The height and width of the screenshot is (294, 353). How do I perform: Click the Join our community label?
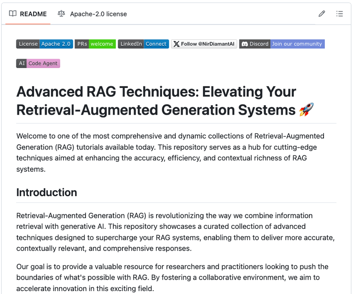click(x=297, y=44)
